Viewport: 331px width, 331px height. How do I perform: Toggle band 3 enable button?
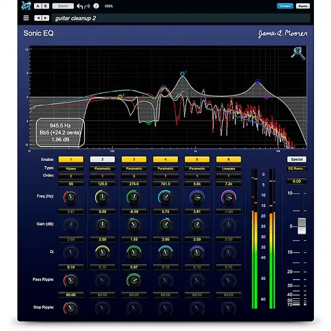(x=134, y=159)
